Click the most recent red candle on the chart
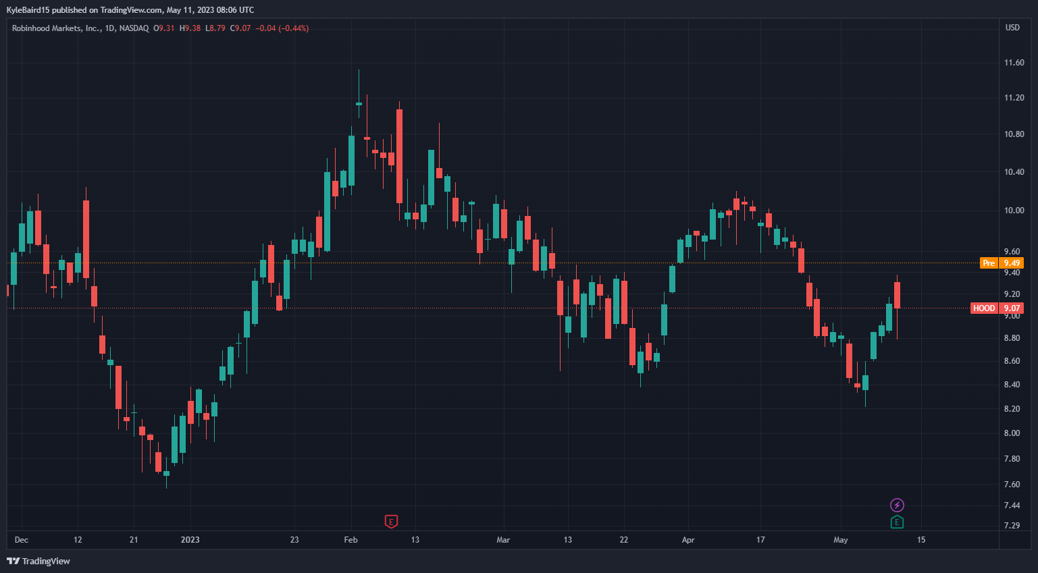 tap(897, 296)
